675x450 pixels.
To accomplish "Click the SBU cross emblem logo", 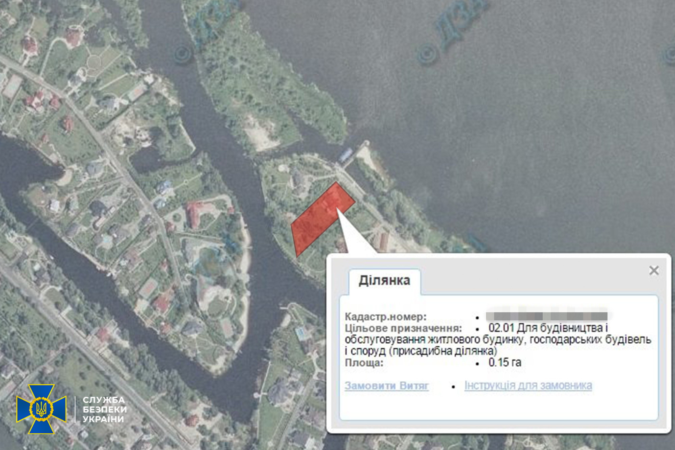I will coord(41,409).
